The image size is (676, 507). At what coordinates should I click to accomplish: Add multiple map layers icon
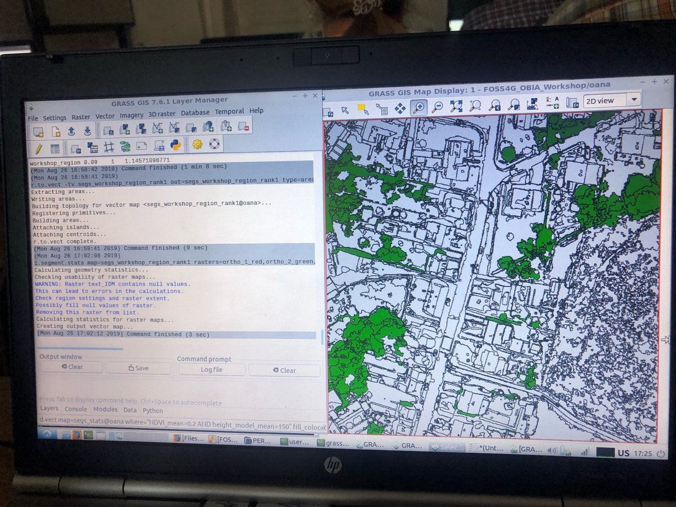(108, 130)
